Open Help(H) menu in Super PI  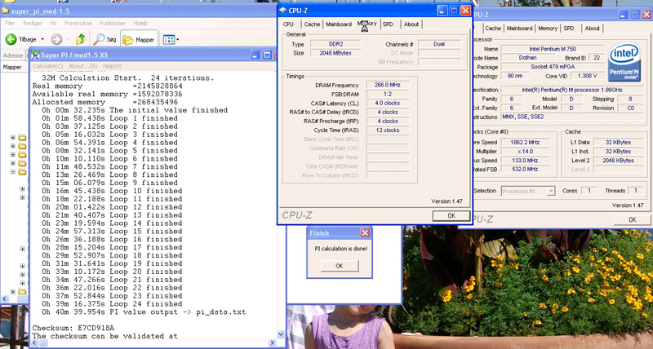click(112, 66)
